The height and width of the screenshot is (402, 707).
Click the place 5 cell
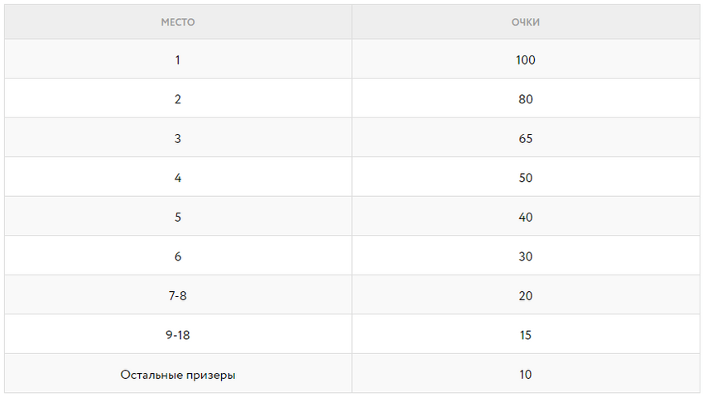[x=178, y=216]
